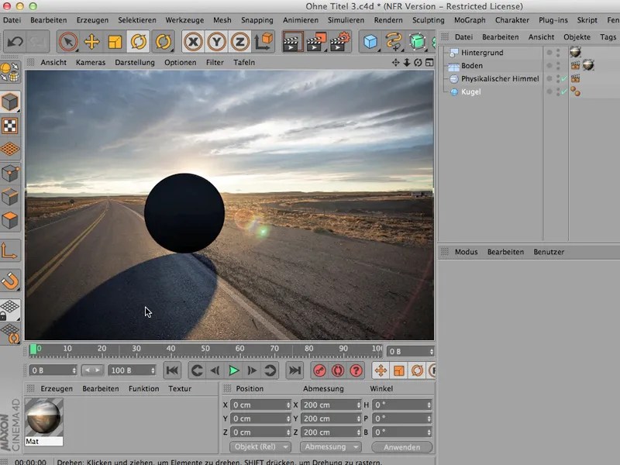Click frame 50 on the timeline ruler
620x465 pixels.
(205, 350)
